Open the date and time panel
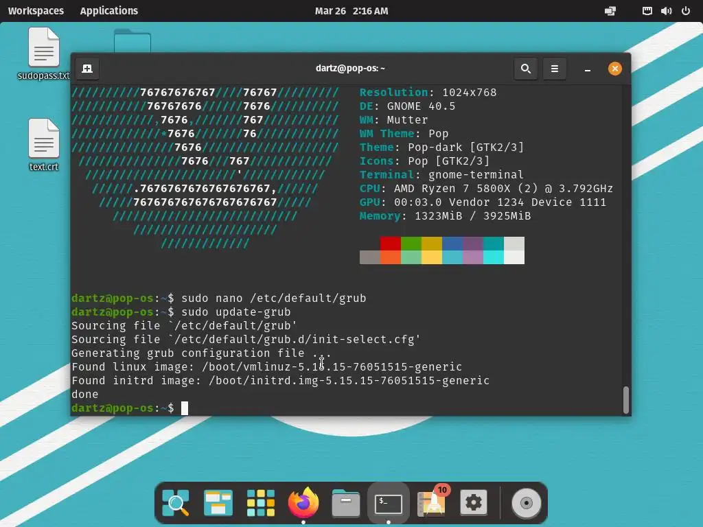Viewport: 703px width, 527px height. 351,11
